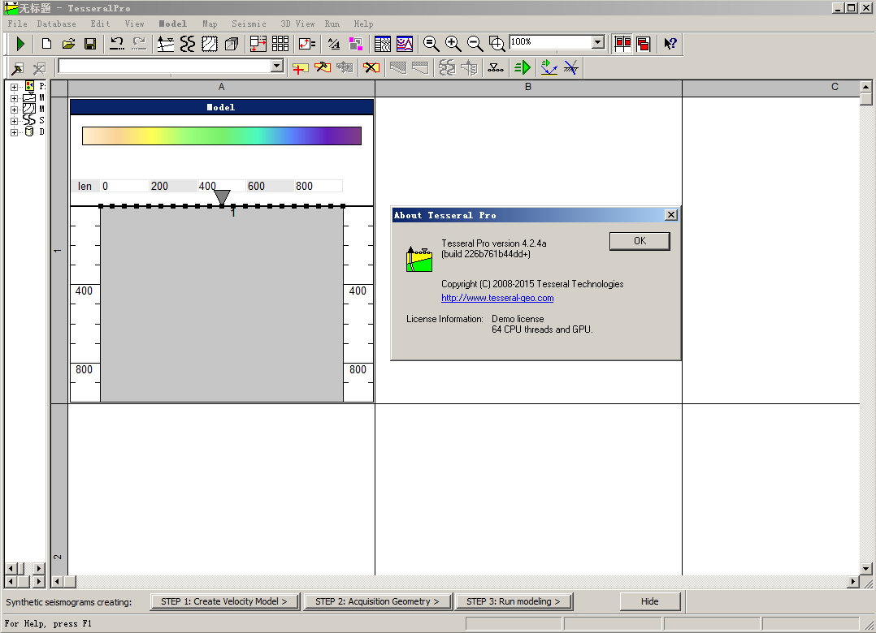The width and height of the screenshot is (876, 633).
Task: Click the red curved arrow frame icon
Action: pos(306,44)
